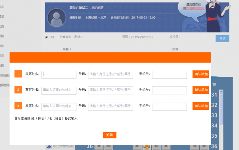
Task: Click flight number MU5115 text
Action: coord(75,18)
